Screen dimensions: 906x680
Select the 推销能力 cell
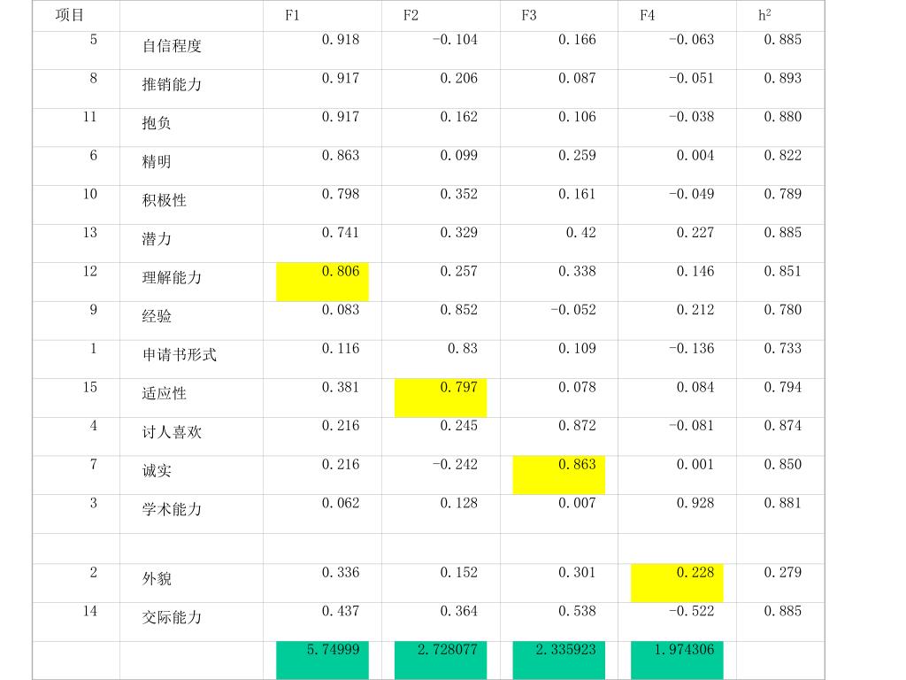click(x=191, y=89)
